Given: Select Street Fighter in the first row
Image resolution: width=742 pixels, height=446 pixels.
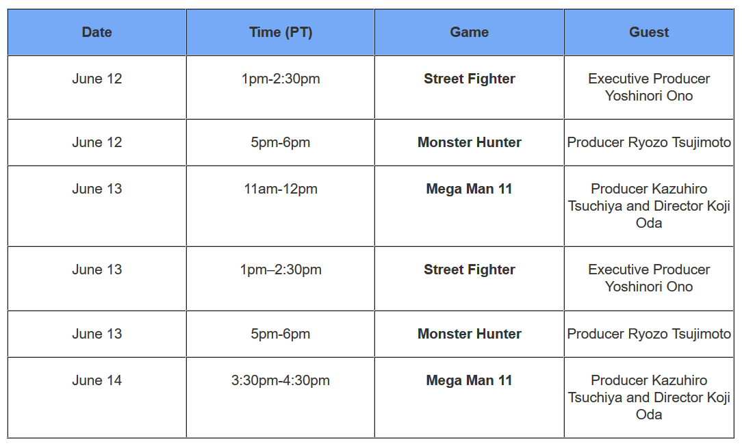Looking at the screenshot, I should point(469,79).
